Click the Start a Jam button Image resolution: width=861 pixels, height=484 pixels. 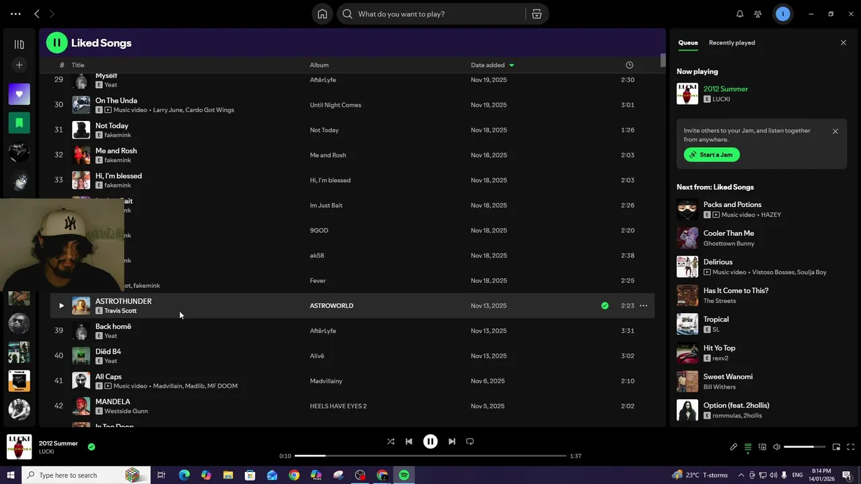(x=712, y=155)
